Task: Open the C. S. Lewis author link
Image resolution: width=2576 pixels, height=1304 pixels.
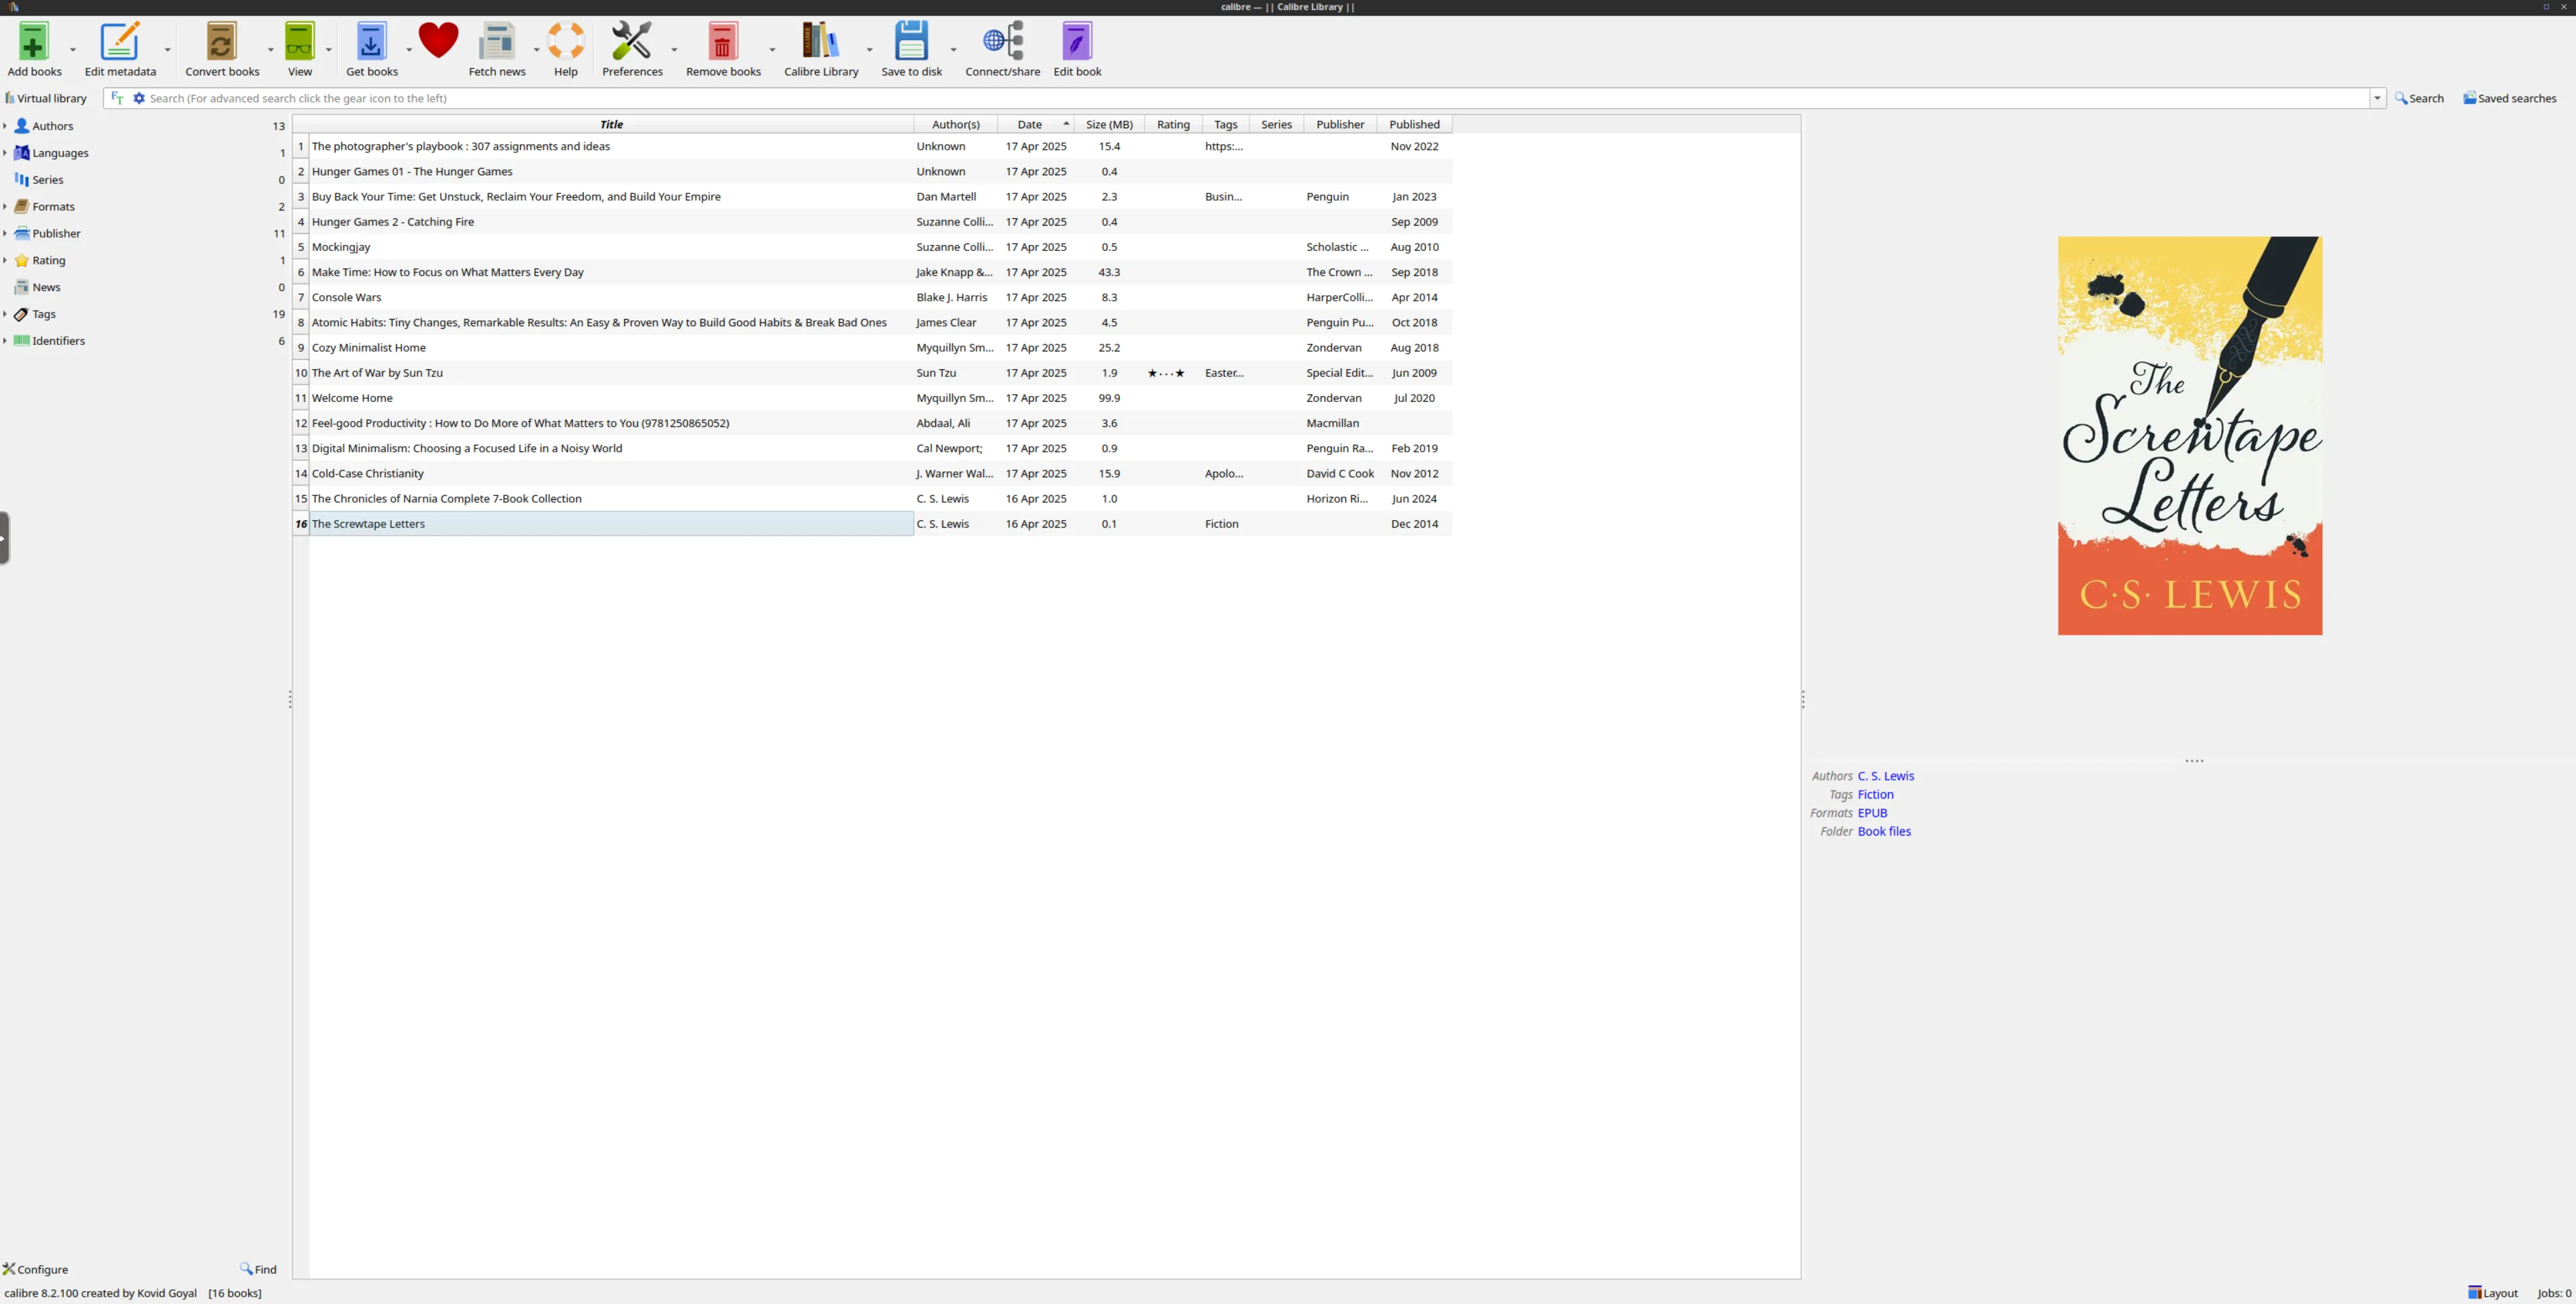Action: tap(1885, 776)
